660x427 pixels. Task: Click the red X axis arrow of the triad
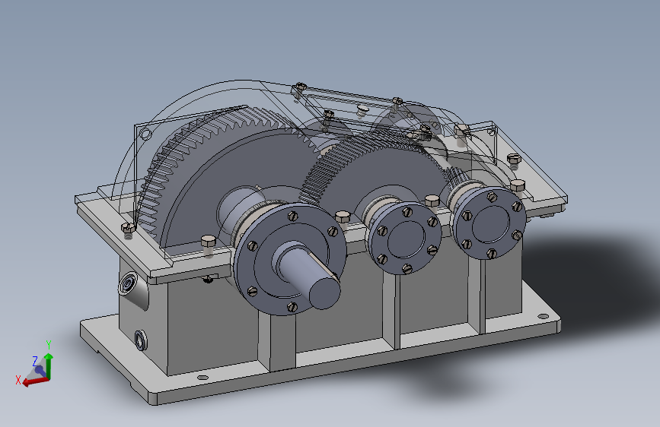coord(34,381)
